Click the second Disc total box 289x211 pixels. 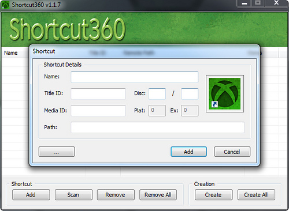click(190, 94)
